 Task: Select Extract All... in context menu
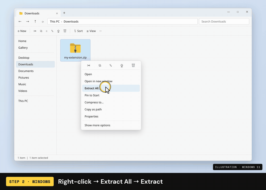point(111,88)
